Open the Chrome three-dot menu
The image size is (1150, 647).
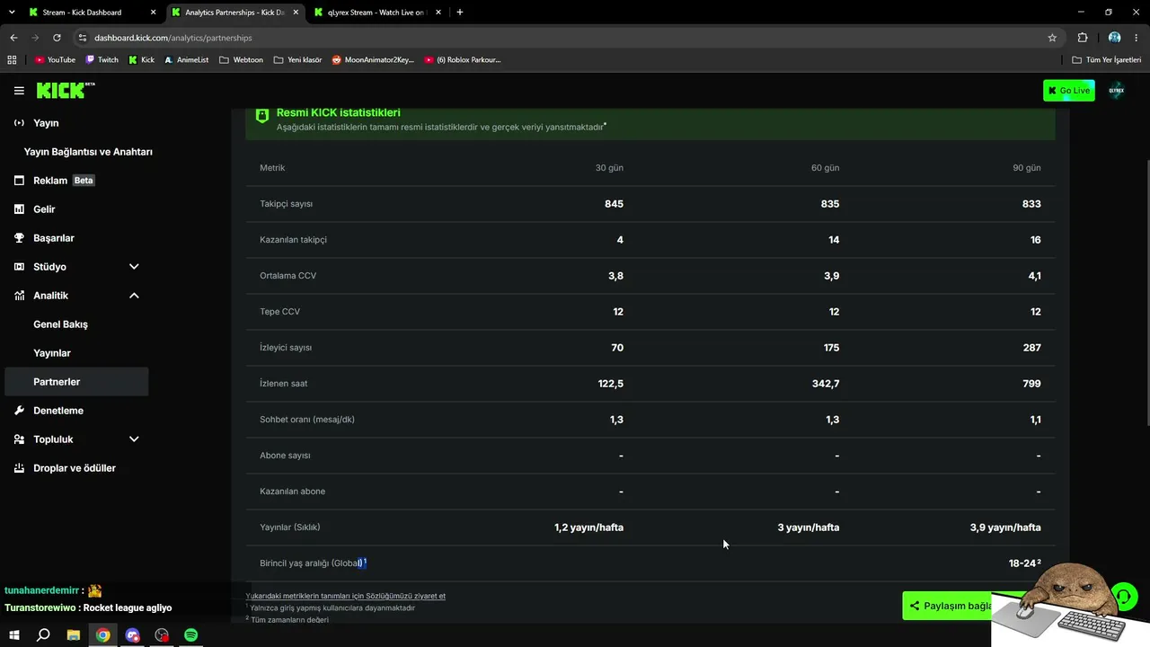point(1137,38)
